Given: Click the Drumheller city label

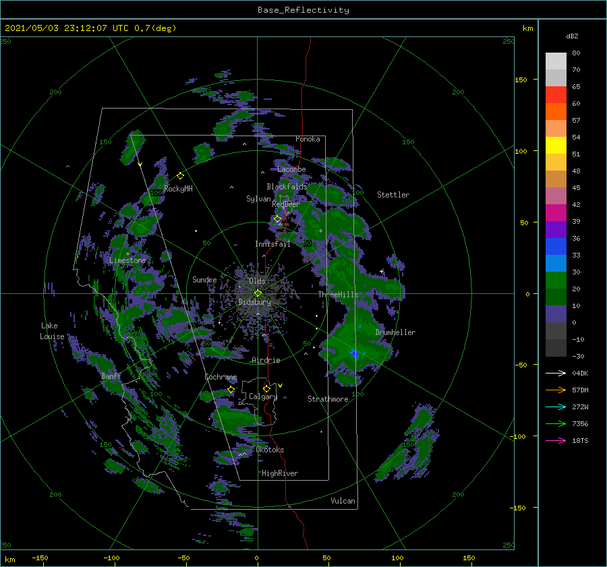Looking at the screenshot, I should [x=395, y=332].
